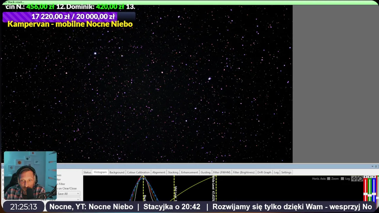Screen dimensions: 379x213
Task: Open the Log tab
Action: (x=276, y=172)
